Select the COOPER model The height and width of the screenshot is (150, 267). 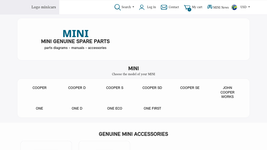click(39, 88)
